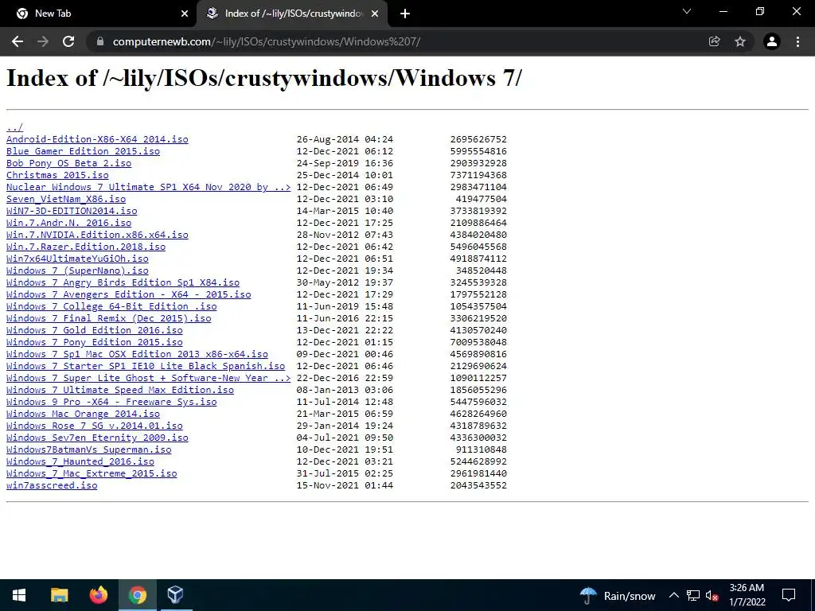Click Seven_VietNam_X86.iso link
Viewport: 815px width, 611px height.
coord(66,199)
